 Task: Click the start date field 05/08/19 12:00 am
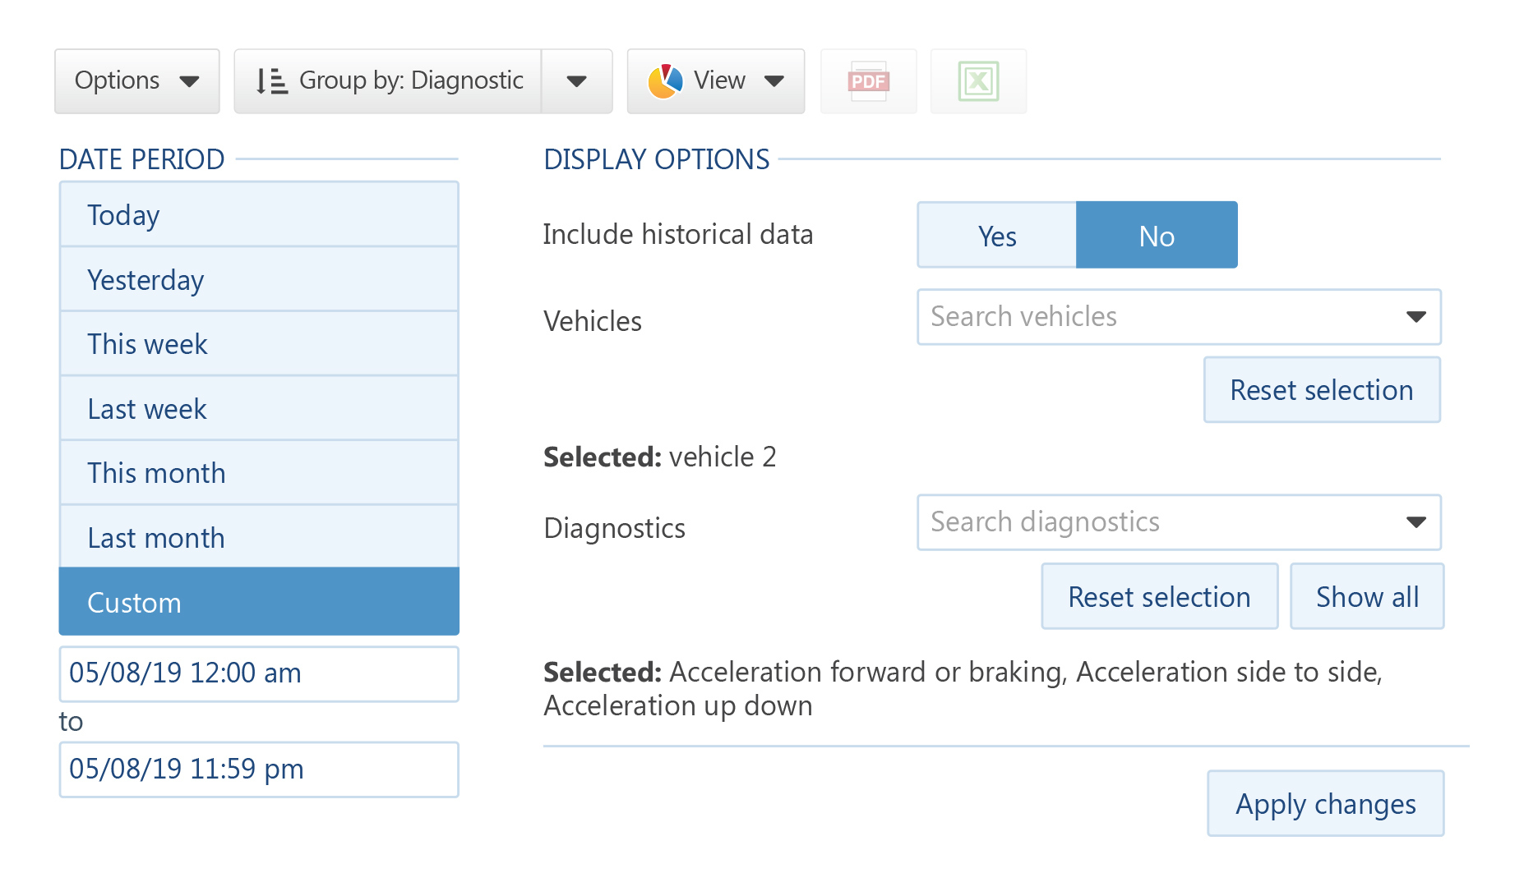tap(258, 673)
